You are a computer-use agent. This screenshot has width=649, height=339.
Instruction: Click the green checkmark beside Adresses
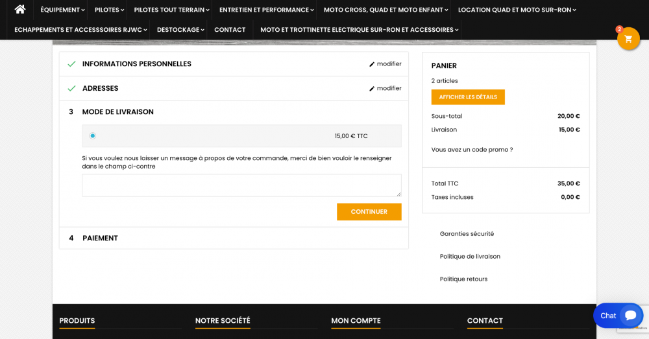[x=71, y=88]
